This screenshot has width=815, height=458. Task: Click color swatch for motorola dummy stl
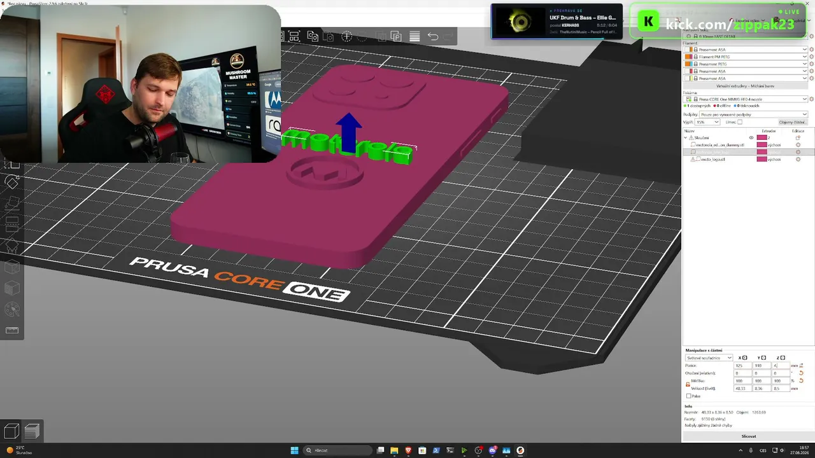(762, 145)
